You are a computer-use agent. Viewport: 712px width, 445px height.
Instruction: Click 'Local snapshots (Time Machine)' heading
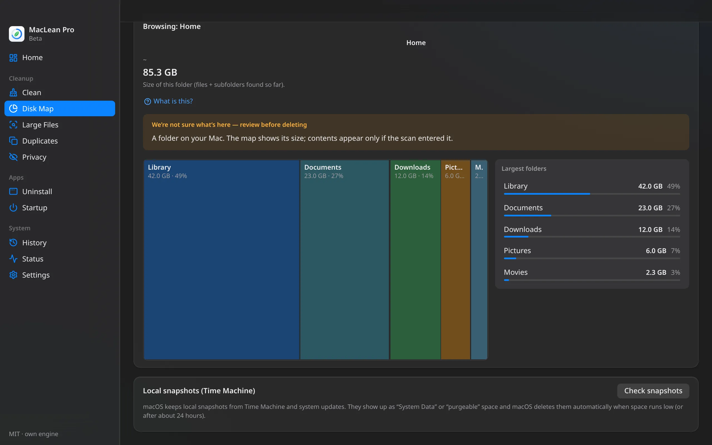[x=199, y=390]
